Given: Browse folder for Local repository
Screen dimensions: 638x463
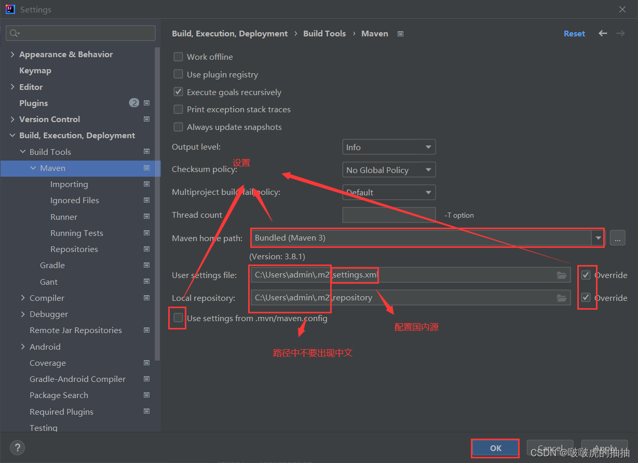Looking at the screenshot, I should click(x=562, y=298).
